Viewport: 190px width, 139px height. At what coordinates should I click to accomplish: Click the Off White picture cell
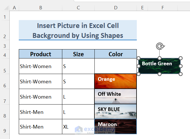point(115,96)
